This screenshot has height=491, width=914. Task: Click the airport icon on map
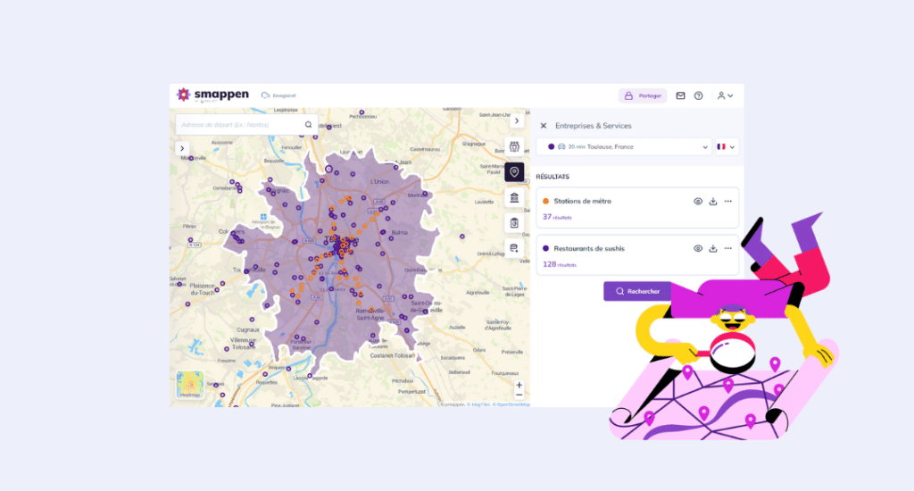[x=263, y=217]
